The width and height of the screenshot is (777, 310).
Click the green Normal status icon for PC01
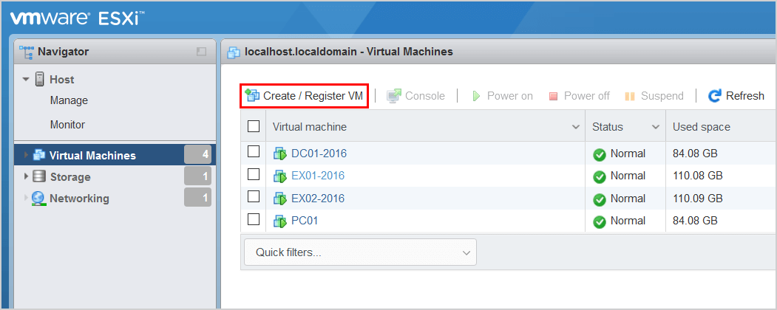[x=600, y=222]
